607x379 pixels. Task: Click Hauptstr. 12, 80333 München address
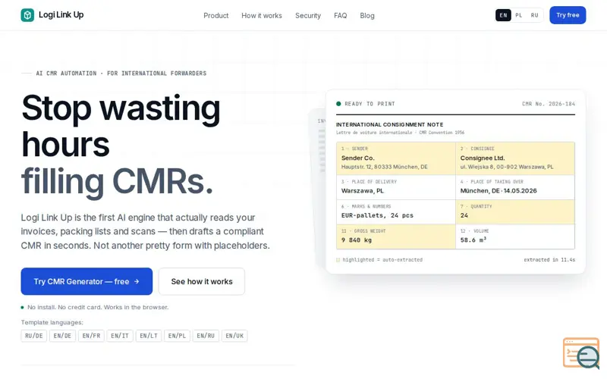tap(385, 167)
